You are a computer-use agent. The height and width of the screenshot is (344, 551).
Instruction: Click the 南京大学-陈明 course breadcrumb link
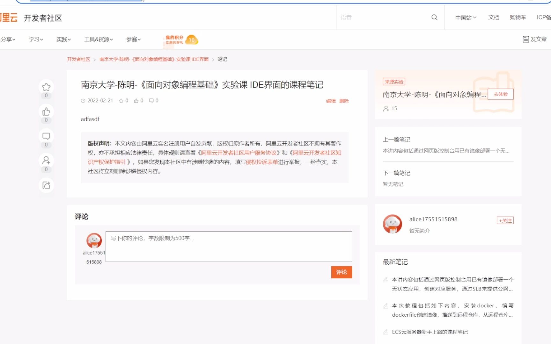tap(154, 59)
